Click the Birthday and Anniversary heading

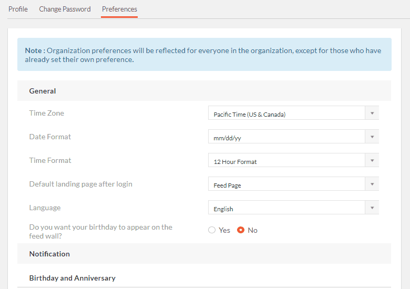73,278
